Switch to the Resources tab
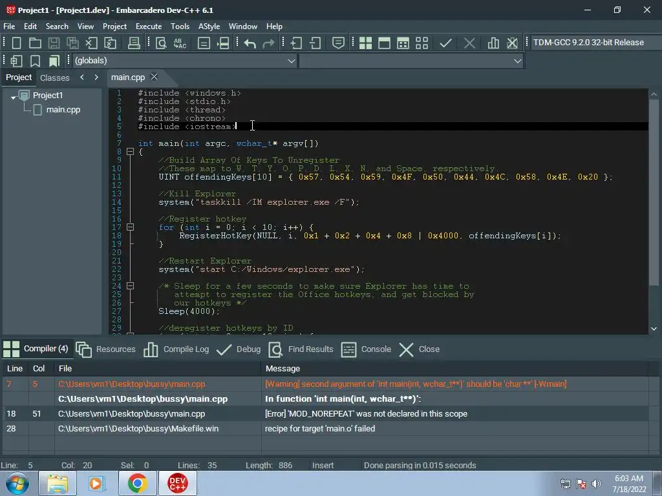This screenshot has width=662, height=496. (x=106, y=349)
